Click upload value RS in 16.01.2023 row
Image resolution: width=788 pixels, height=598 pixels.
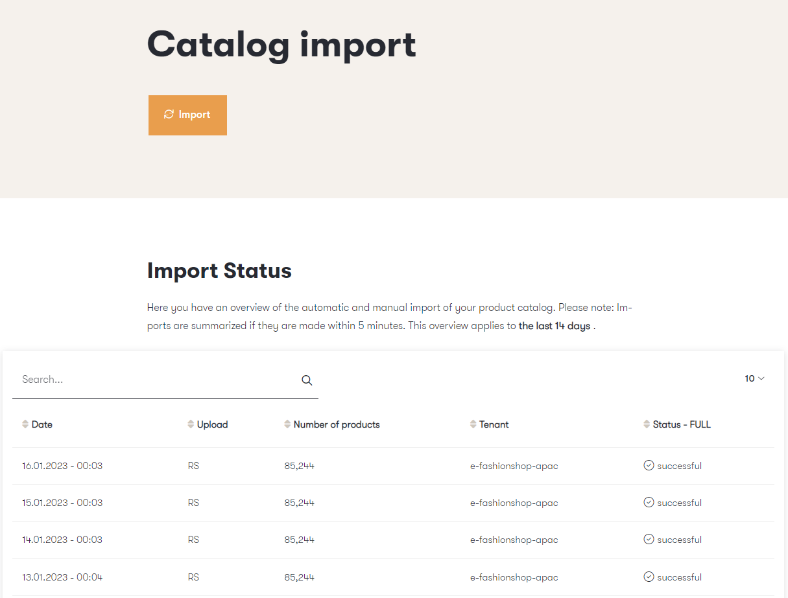pyautogui.click(x=193, y=466)
